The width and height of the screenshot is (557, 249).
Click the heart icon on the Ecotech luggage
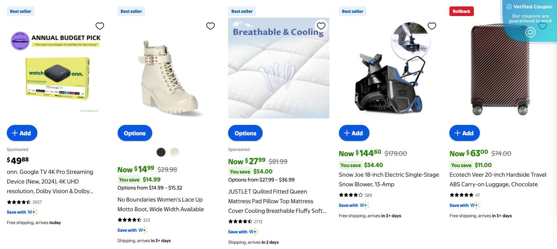(x=543, y=26)
